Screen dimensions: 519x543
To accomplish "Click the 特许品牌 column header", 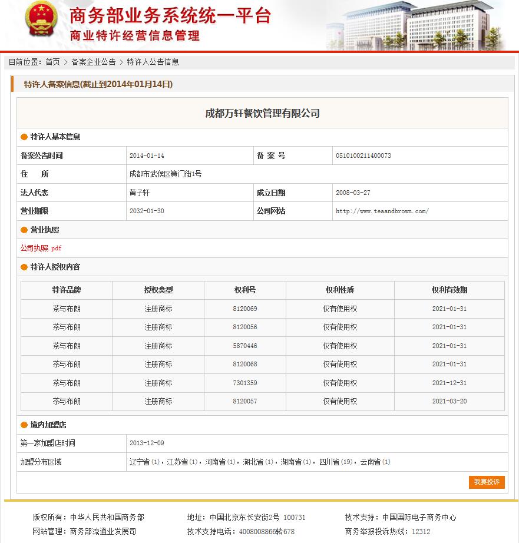I will [67, 290].
